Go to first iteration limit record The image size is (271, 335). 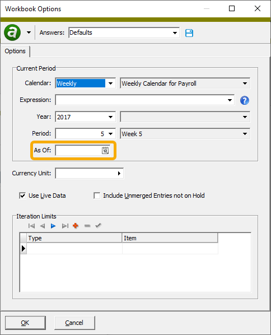pyautogui.click(x=31, y=226)
